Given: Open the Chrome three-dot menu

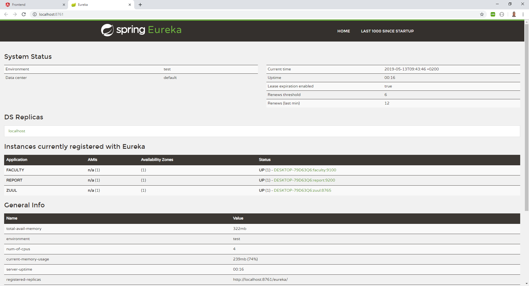Looking at the screenshot, I should coord(523,14).
